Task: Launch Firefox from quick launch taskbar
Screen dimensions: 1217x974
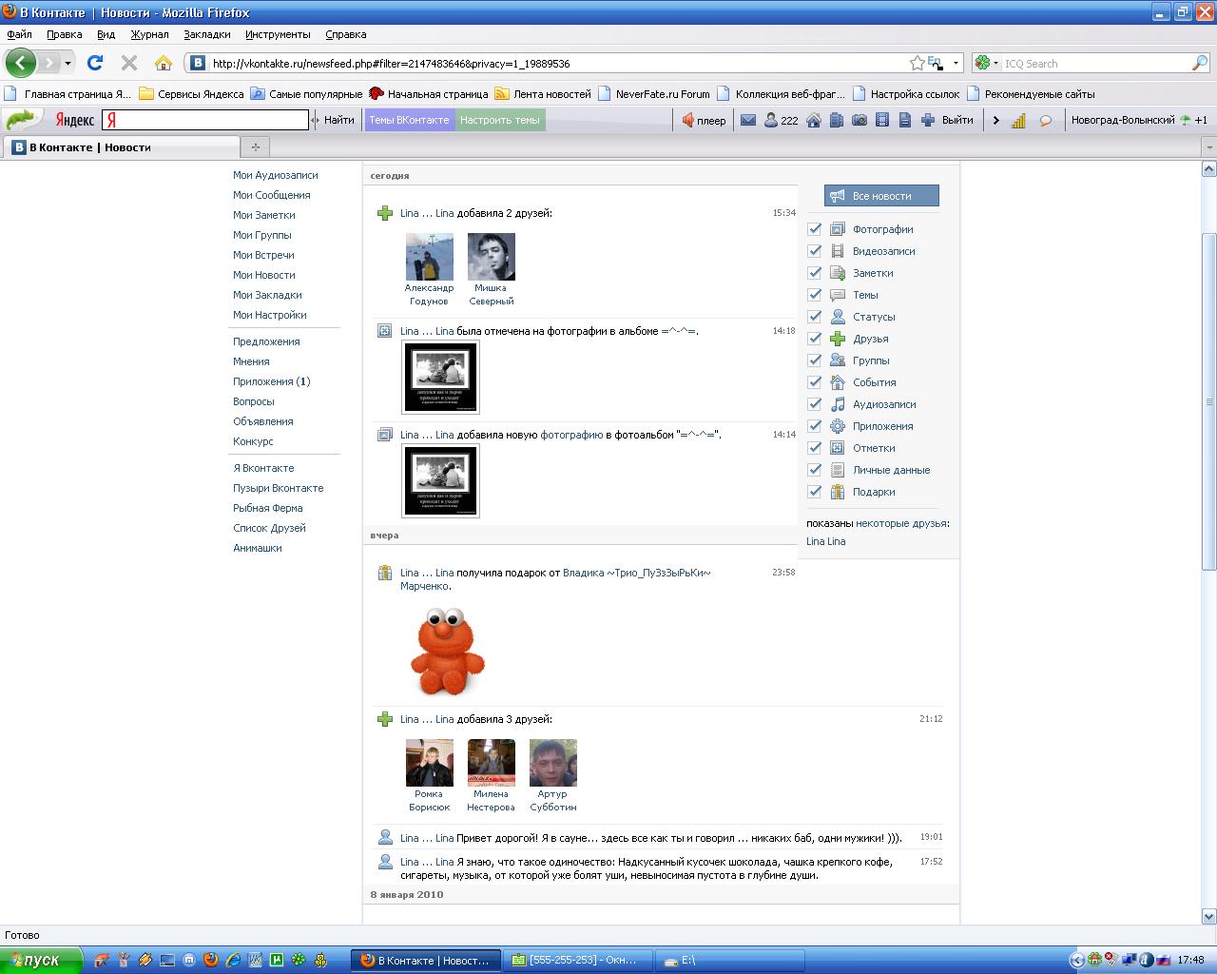Action: 210,960
